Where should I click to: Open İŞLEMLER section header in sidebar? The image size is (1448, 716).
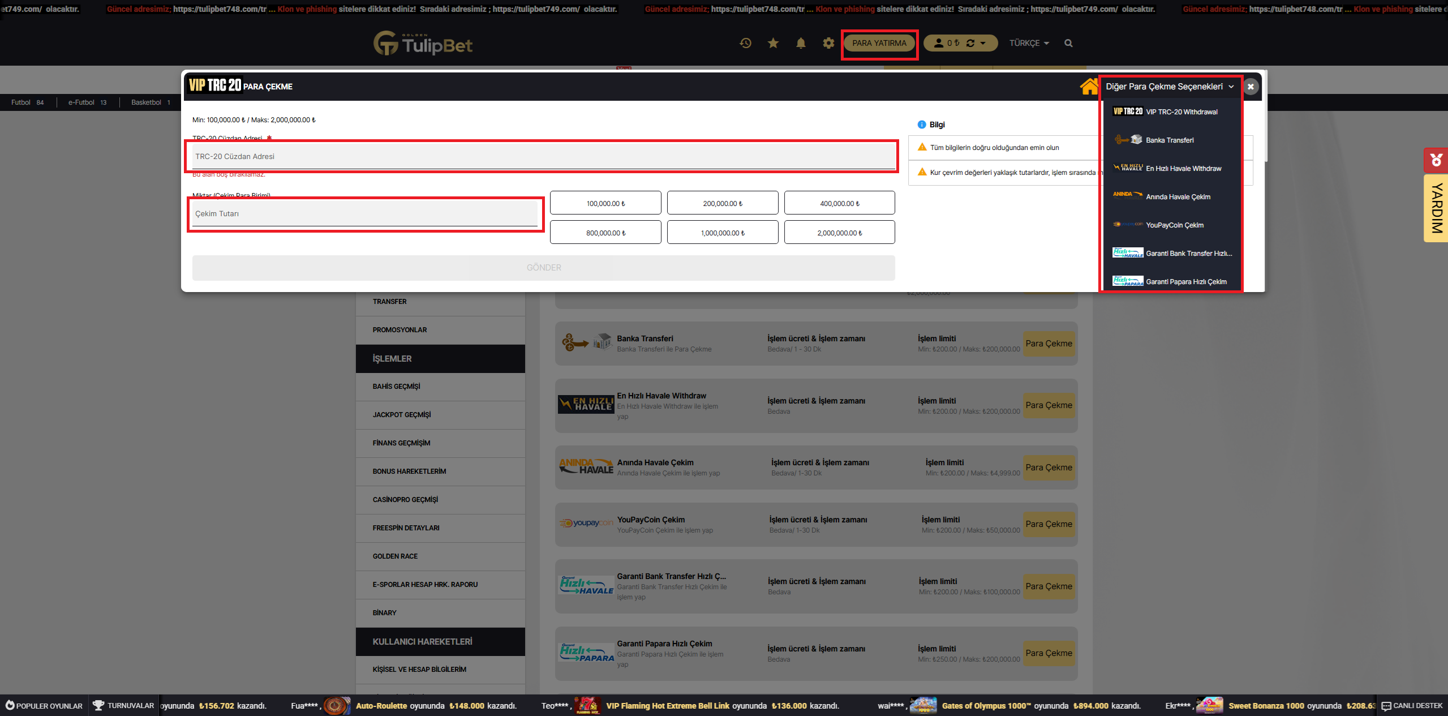pyautogui.click(x=440, y=359)
